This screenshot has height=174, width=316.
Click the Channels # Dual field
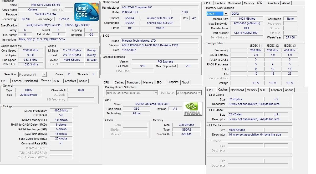coord(81,90)
